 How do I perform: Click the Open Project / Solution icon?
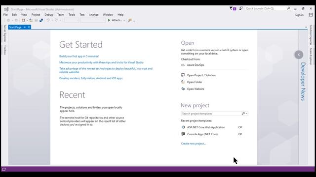183,75
